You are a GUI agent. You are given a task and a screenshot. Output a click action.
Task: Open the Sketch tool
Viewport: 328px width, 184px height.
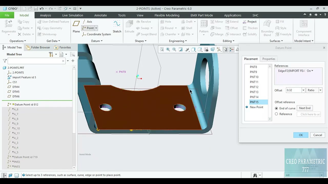coord(117,27)
